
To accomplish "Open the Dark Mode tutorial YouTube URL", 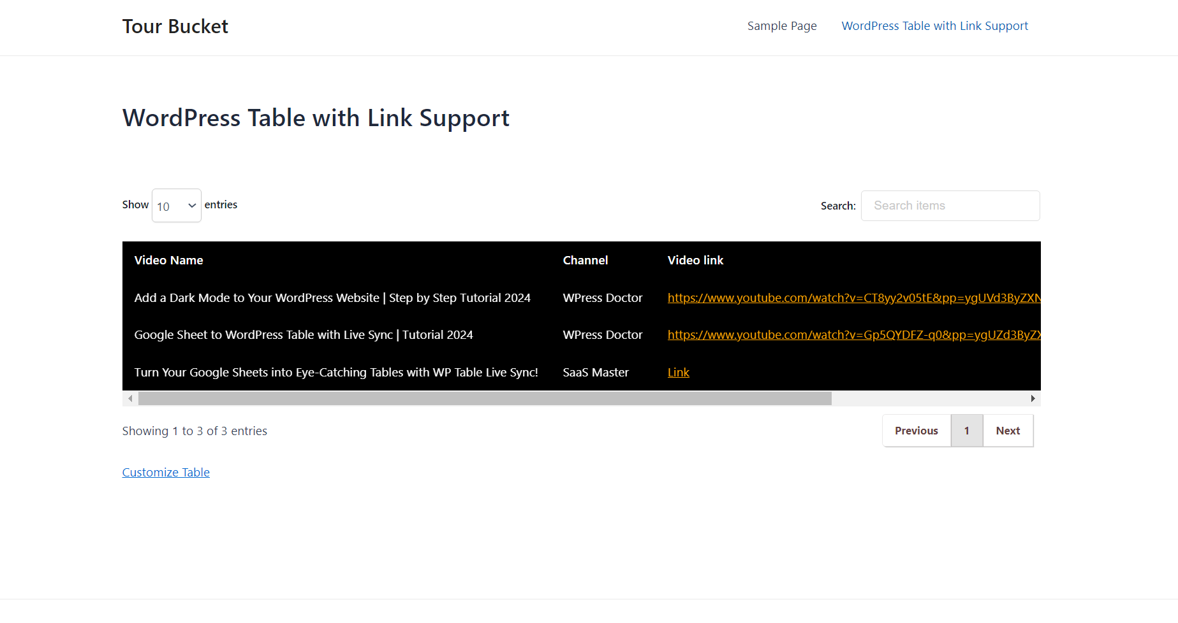I will (x=854, y=297).
